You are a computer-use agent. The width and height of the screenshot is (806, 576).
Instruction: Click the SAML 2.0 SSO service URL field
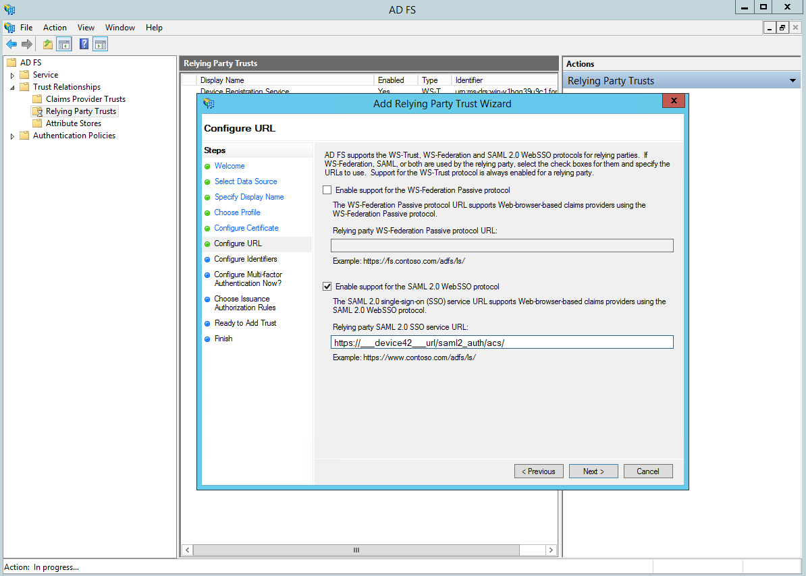pos(502,343)
